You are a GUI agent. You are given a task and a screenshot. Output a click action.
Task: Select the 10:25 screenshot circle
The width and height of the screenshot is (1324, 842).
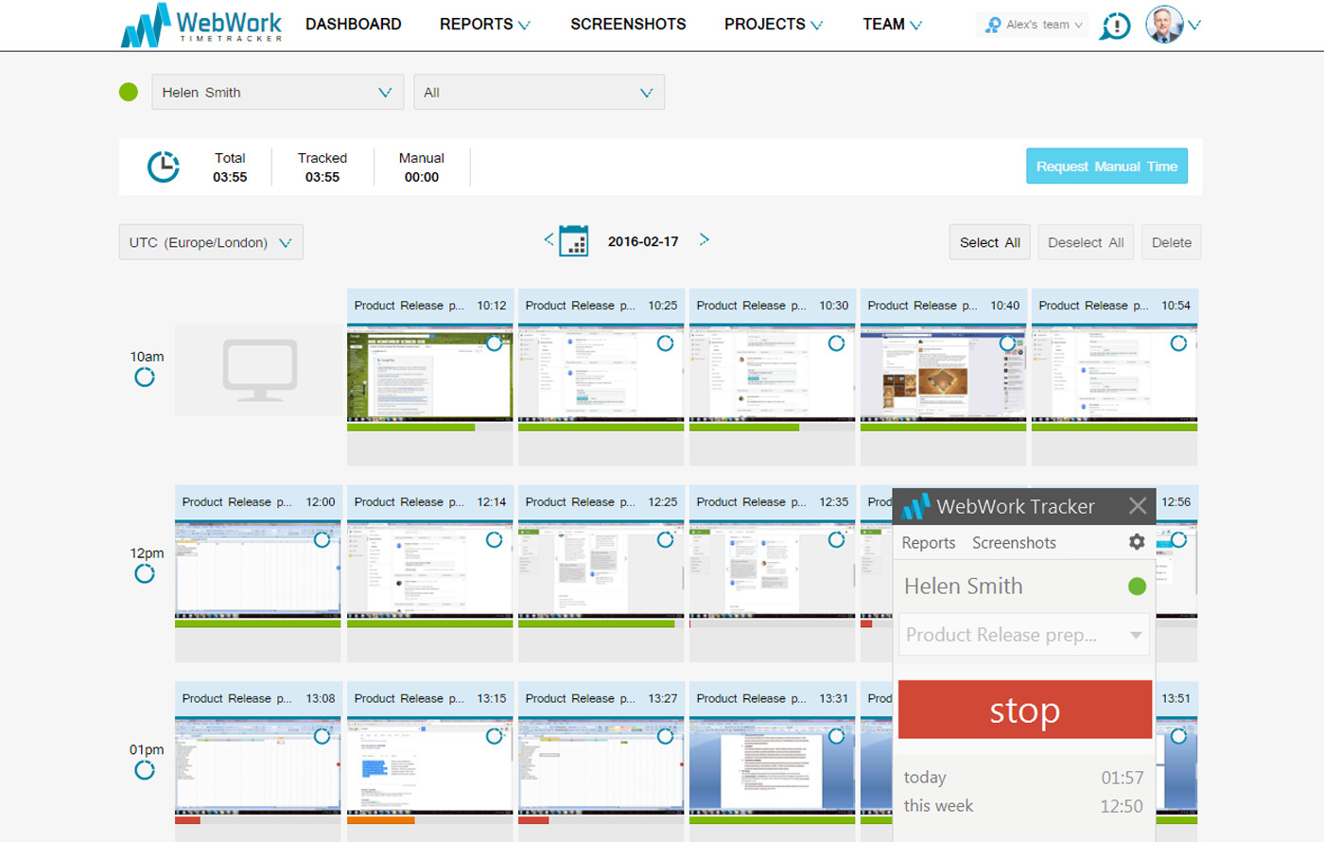click(665, 343)
